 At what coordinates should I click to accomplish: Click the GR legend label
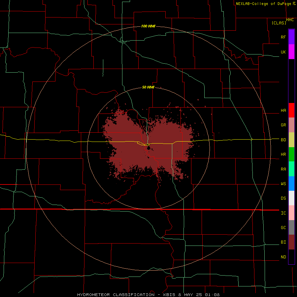click(x=283, y=125)
